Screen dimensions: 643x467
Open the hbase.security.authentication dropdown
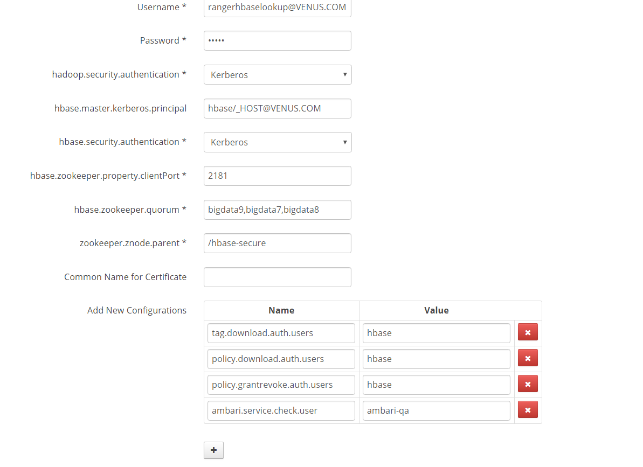click(x=277, y=142)
